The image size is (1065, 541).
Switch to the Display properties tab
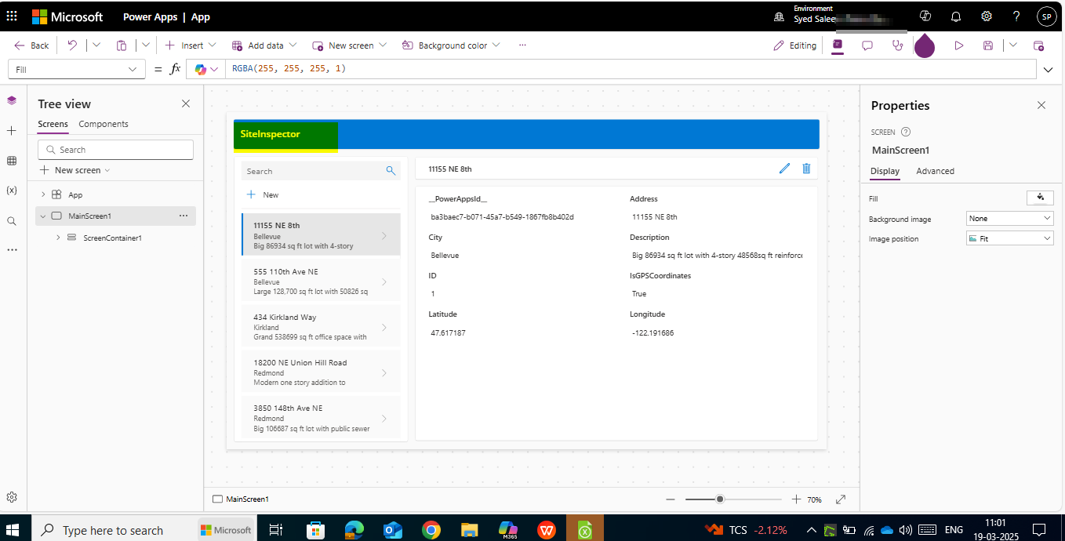tap(885, 171)
